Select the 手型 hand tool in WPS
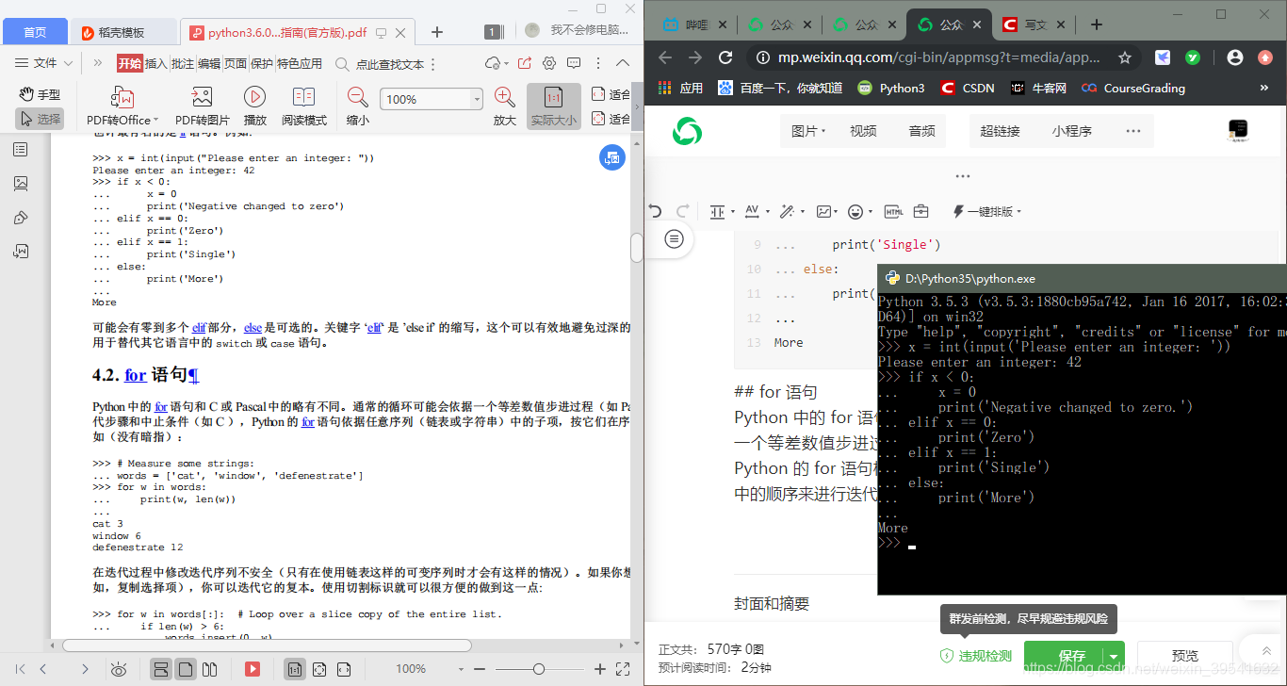Image resolution: width=1287 pixels, height=686 pixels. 40,94
